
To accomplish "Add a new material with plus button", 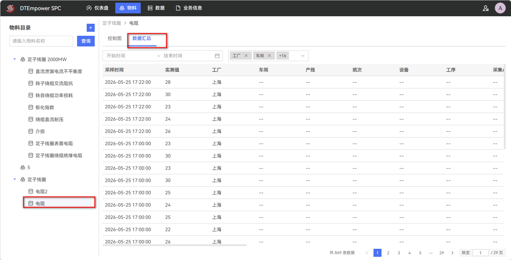I will click(x=90, y=28).
